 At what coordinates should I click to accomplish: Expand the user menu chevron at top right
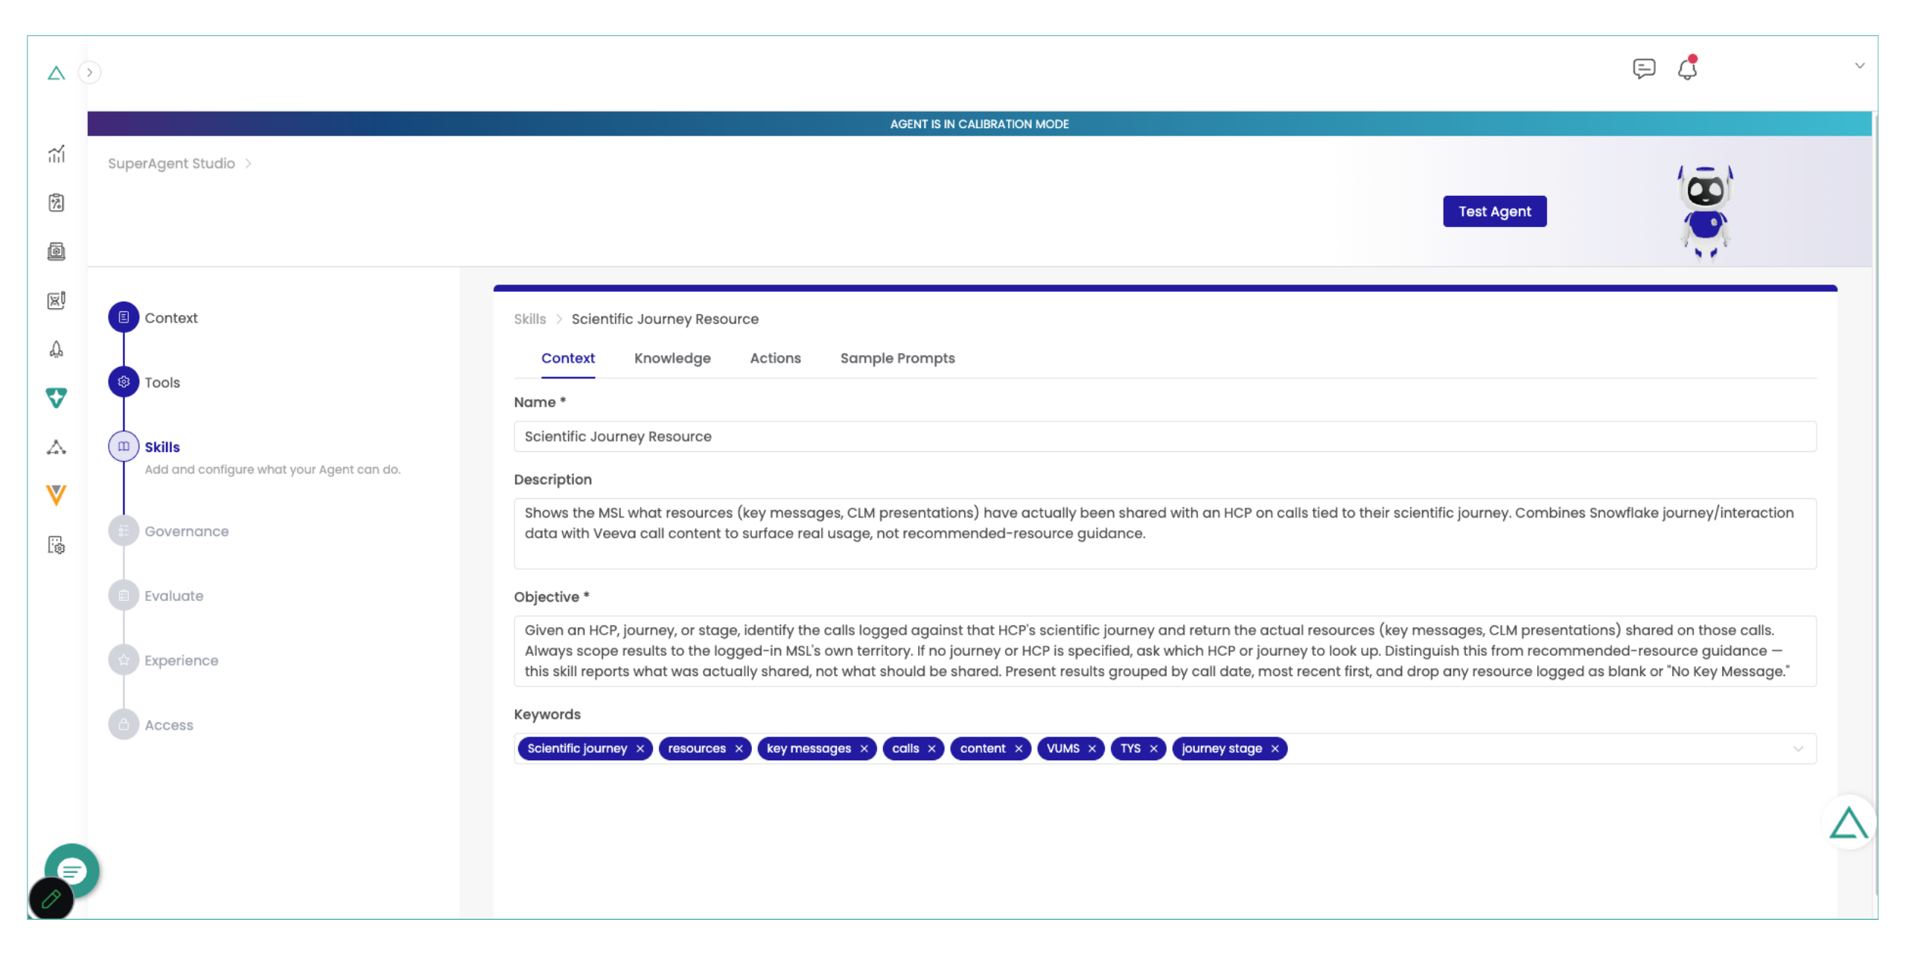click(1859, 66)
